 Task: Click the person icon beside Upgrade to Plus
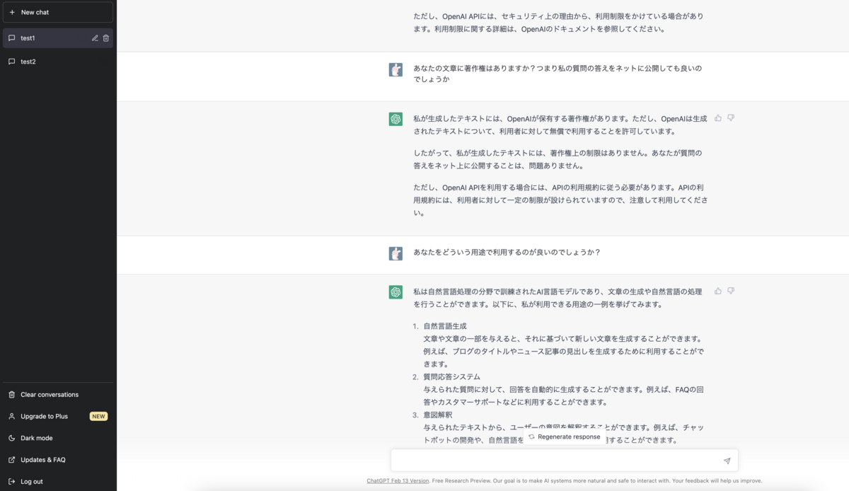(12, 417)
